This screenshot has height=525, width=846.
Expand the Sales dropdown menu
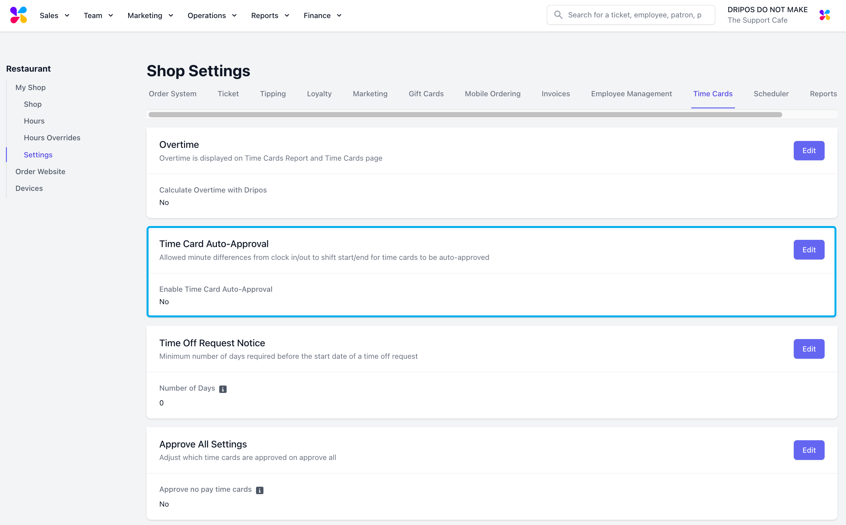click(55, 15)
